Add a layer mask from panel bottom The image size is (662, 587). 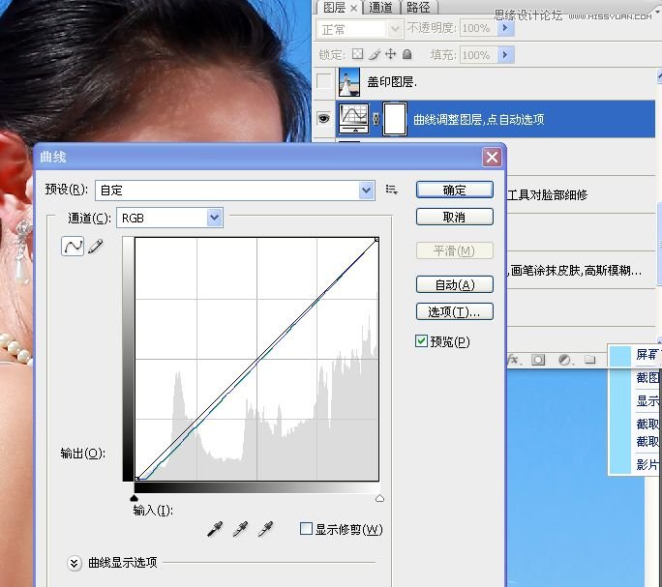pyautogui.click(x=538, y=360)
